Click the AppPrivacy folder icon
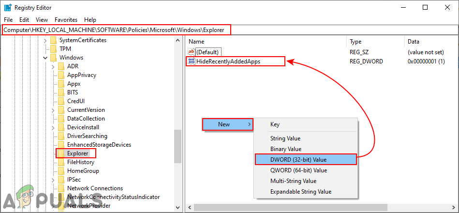This screenshot has width=459, height=213. [61, 75]
